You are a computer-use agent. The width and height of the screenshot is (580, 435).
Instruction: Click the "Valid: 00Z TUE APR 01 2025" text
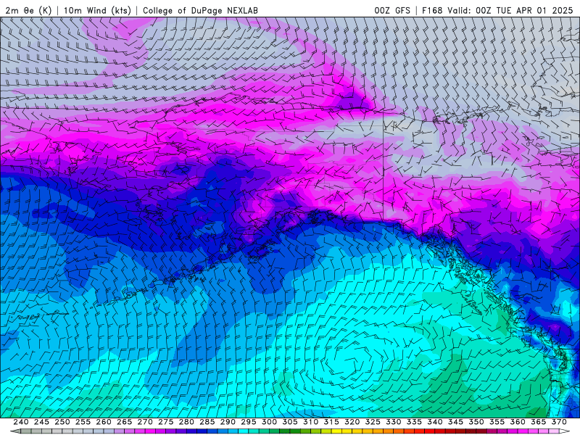click(510, 10)
